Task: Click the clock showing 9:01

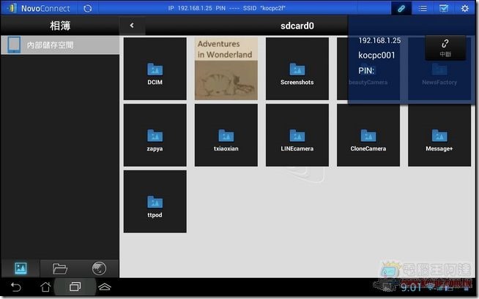Action: click(x=411, y=287)
